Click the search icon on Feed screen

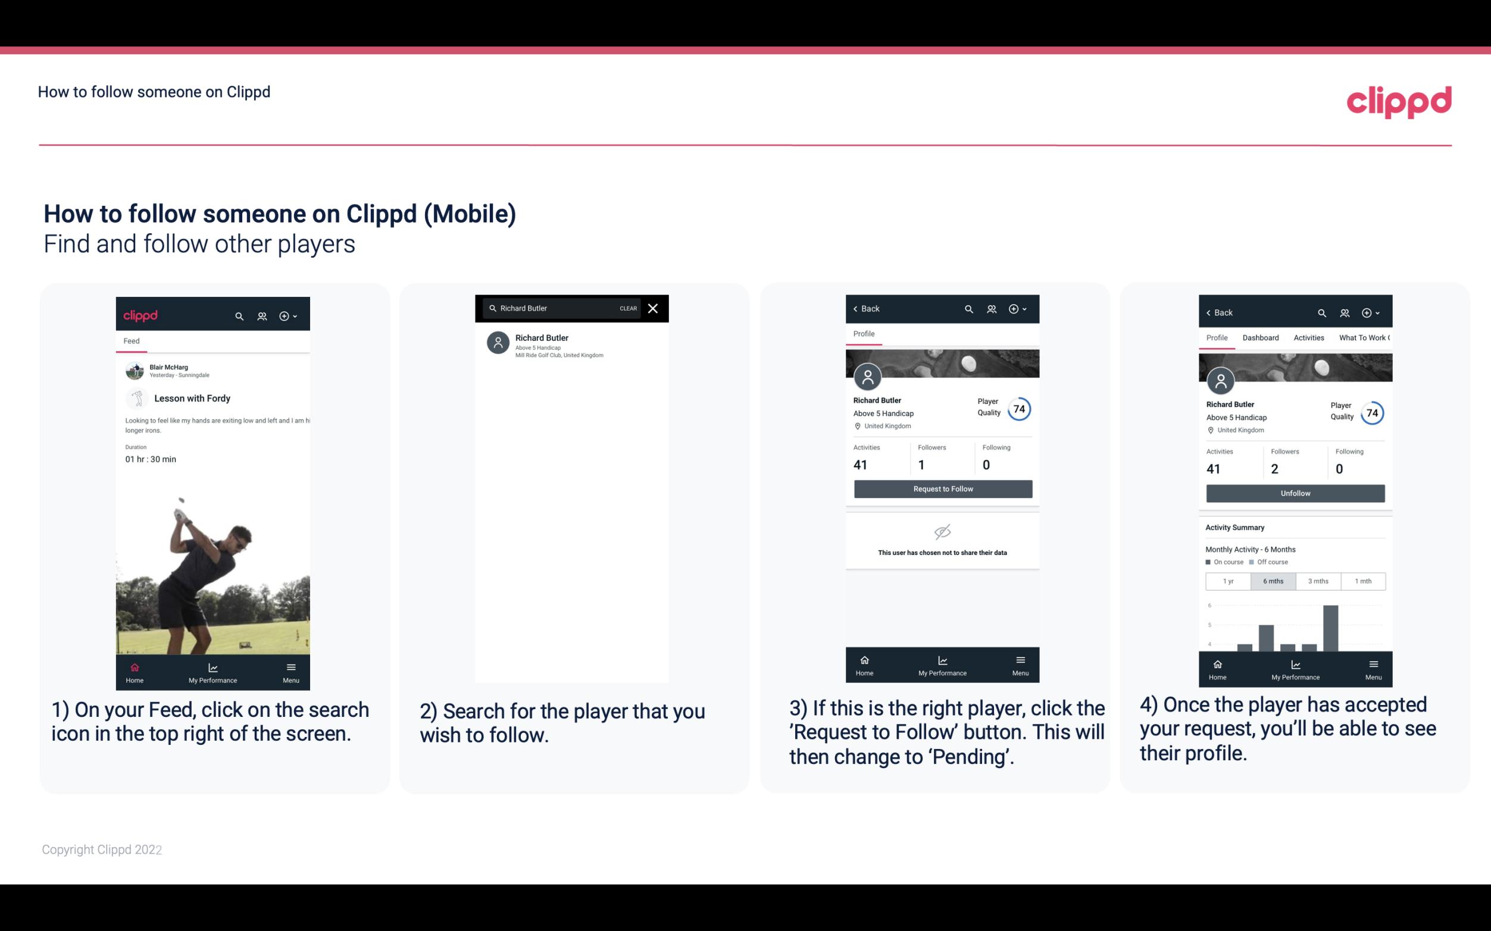pos(238,314)
